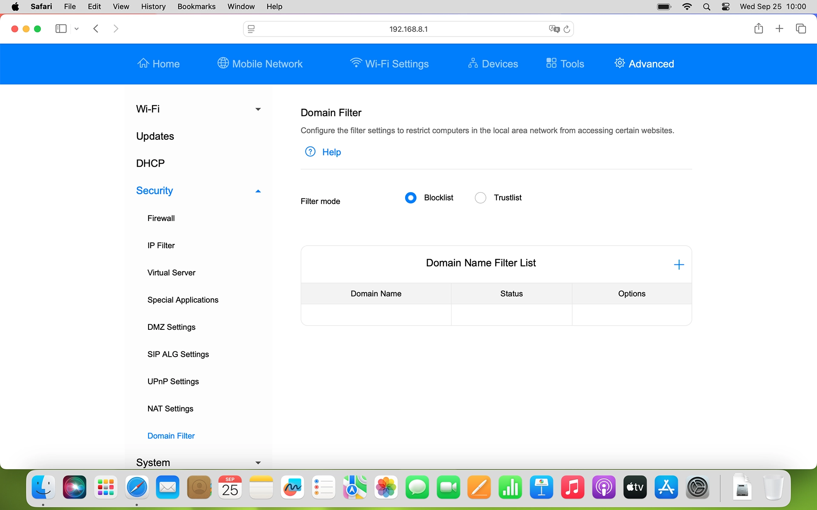Show tab overview in Safari toolbar

click(800, 28)
